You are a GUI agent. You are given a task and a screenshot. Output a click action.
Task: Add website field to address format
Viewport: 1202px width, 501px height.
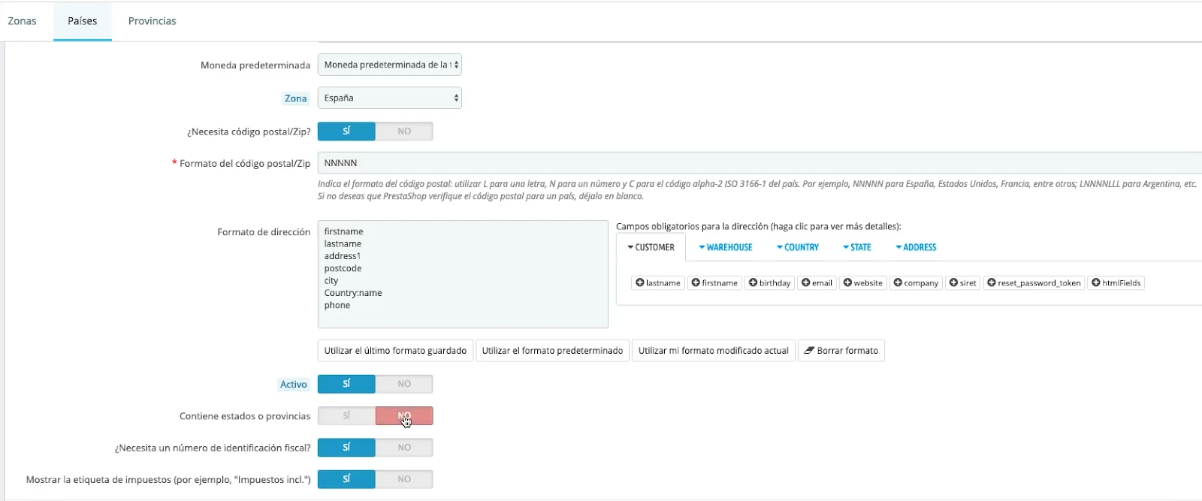click(x=862, y=283)
